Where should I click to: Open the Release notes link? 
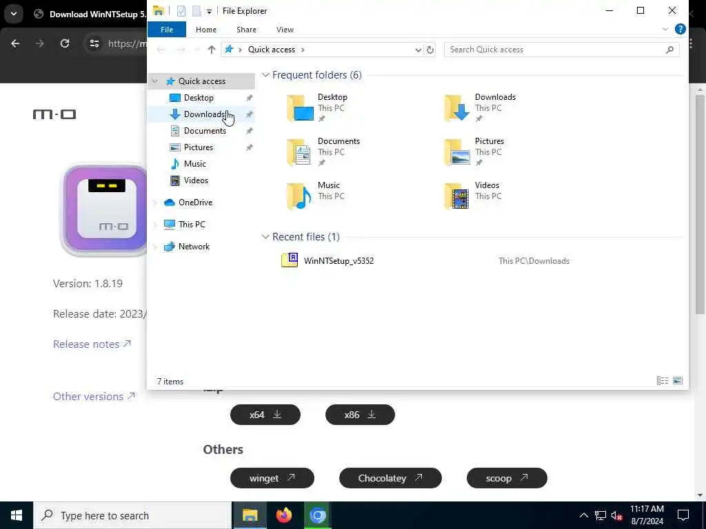pos(92,344)
